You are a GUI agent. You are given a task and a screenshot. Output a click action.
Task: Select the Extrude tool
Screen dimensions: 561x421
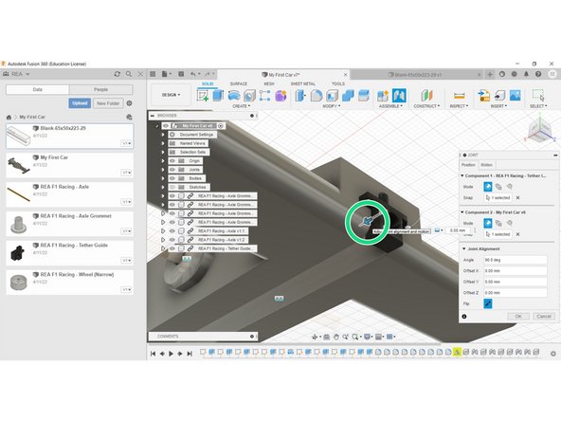218,96
